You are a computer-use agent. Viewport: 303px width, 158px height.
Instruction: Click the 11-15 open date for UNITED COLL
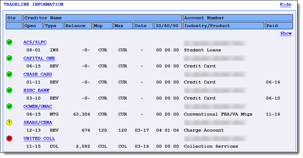click(34, 146)
